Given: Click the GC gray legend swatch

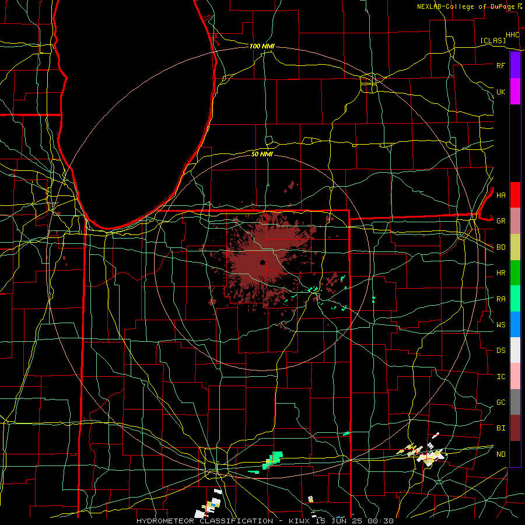Looking at the screenshot, I should [x=515, y=402].
